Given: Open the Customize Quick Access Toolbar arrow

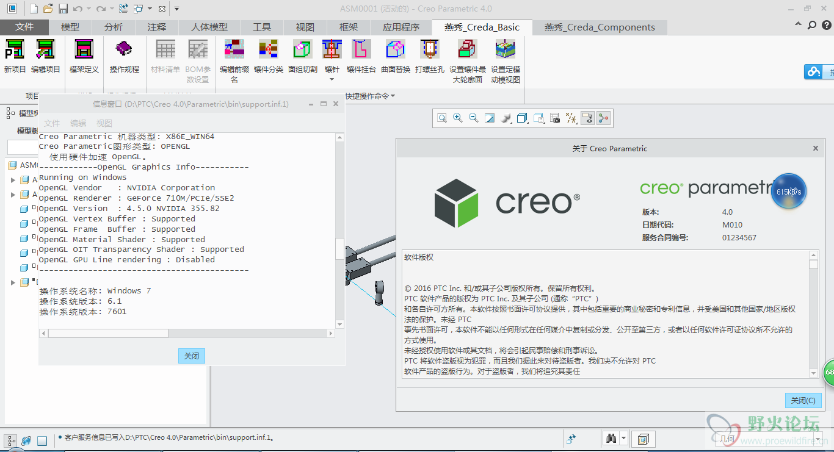Looking at the screenshot, I should point(176,9).
